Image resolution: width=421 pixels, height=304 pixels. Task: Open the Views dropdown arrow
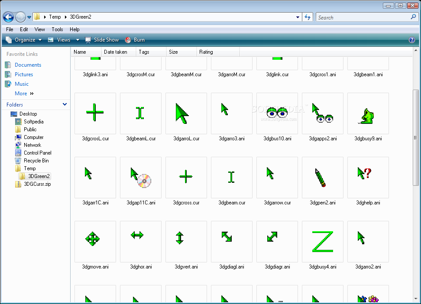point(78,40)
